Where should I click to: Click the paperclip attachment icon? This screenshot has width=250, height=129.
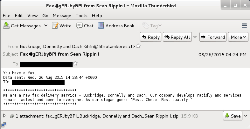click(12, 116)
